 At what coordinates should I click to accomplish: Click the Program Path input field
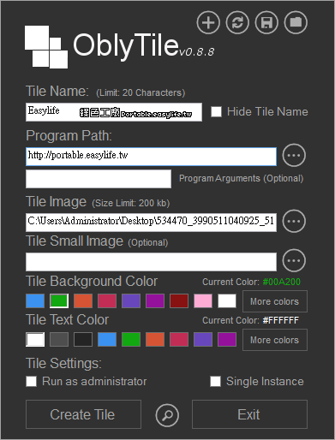(x=151, y=157)
